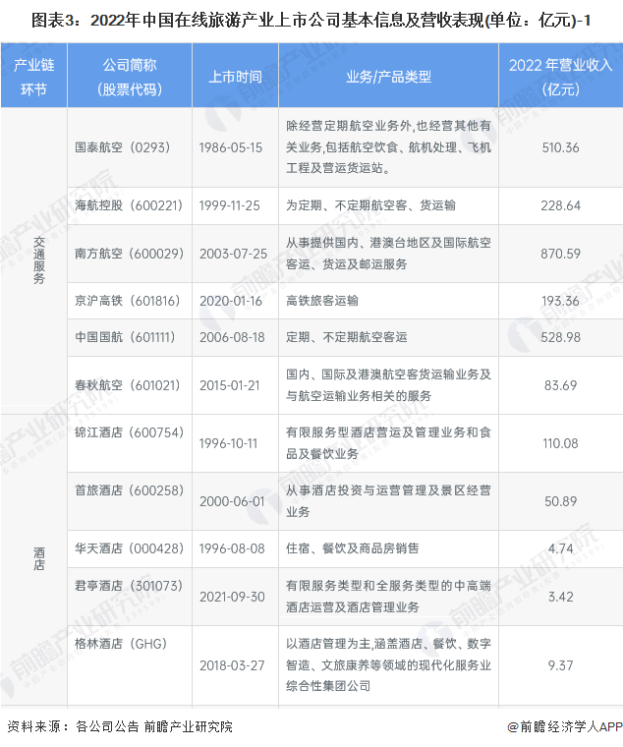The width and height of the screenshot is (623, 747).
Task: Click revenue value '83.69'
Action: pos(561,385)
